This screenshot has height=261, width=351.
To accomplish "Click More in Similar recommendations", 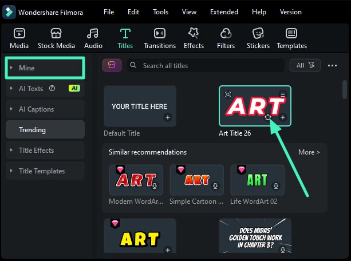I will [x=309, y=152].
